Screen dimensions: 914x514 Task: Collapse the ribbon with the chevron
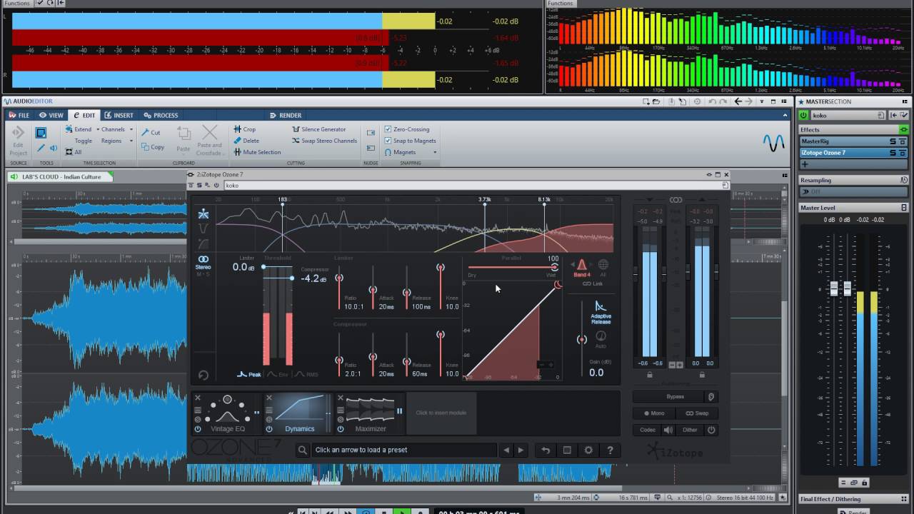point(785,115)
